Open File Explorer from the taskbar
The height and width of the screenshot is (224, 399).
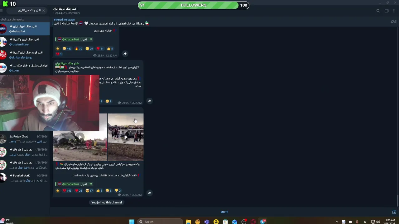[188, 222]
